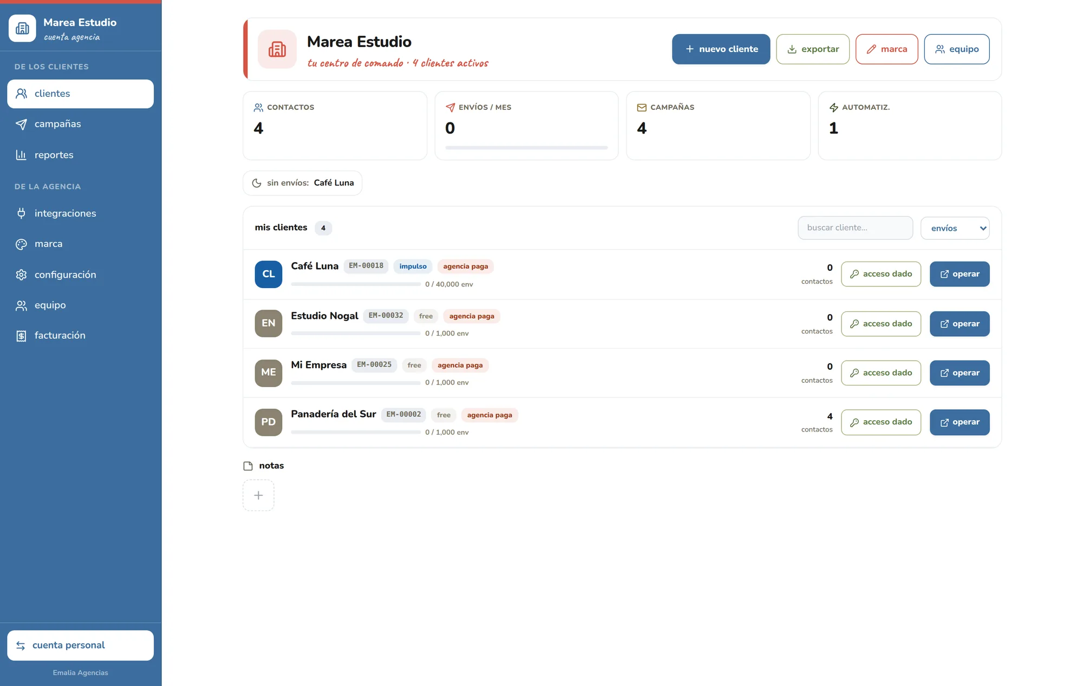Click operar for Mi Empresa
The image size is (1083, 686).
pos(960,373)
